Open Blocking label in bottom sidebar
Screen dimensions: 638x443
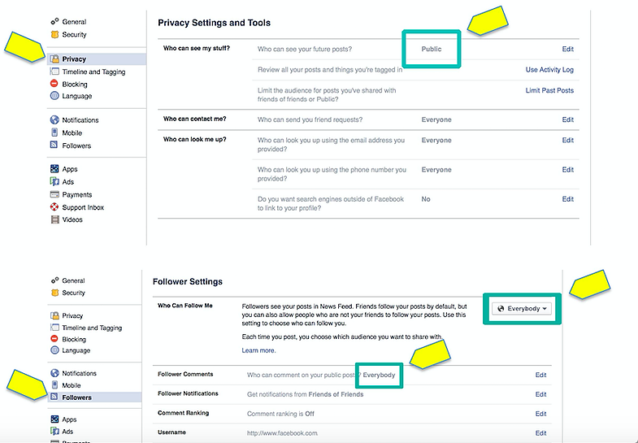pyautogui.click(x=74, y=339)
